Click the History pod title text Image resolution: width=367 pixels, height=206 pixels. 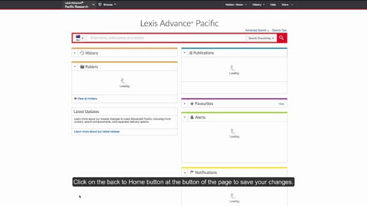coord(92,53)
